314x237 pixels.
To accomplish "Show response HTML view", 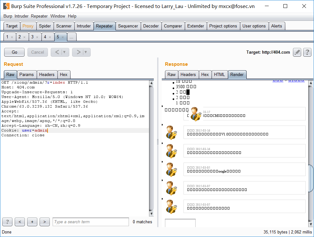I will click(220, 75).
